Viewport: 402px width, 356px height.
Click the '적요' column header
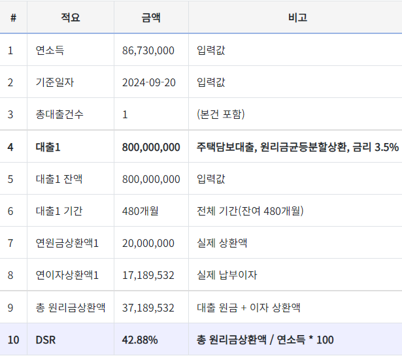tap(71, 18)
